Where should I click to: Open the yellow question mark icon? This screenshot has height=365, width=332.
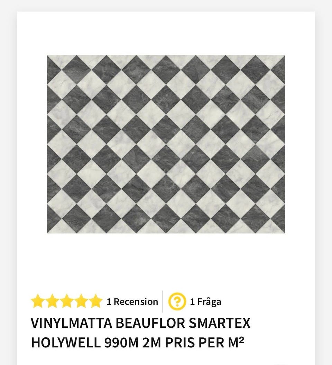(177, 301)
